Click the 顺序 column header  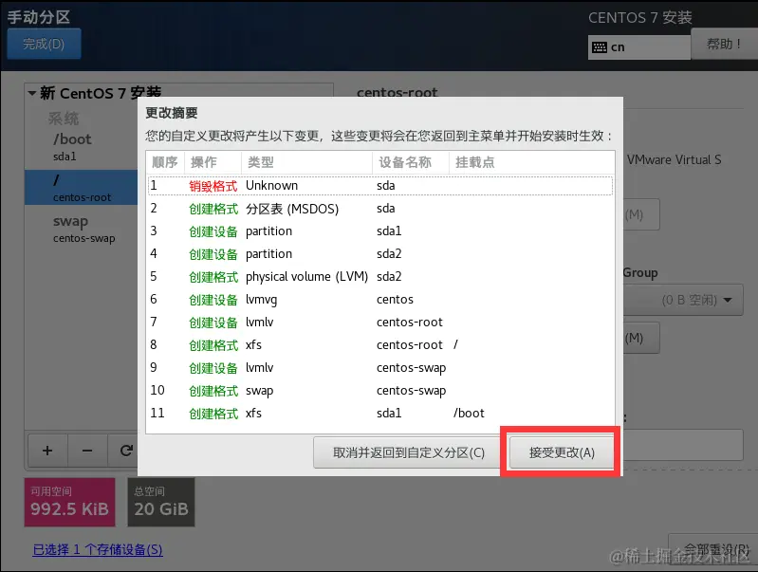(x=165, y=162)
